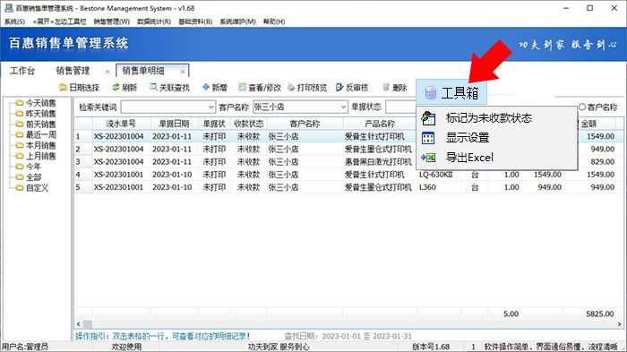627x352 pixels.
Task: Click the horizontal scrollbar thumb
Action: [88, 324]
